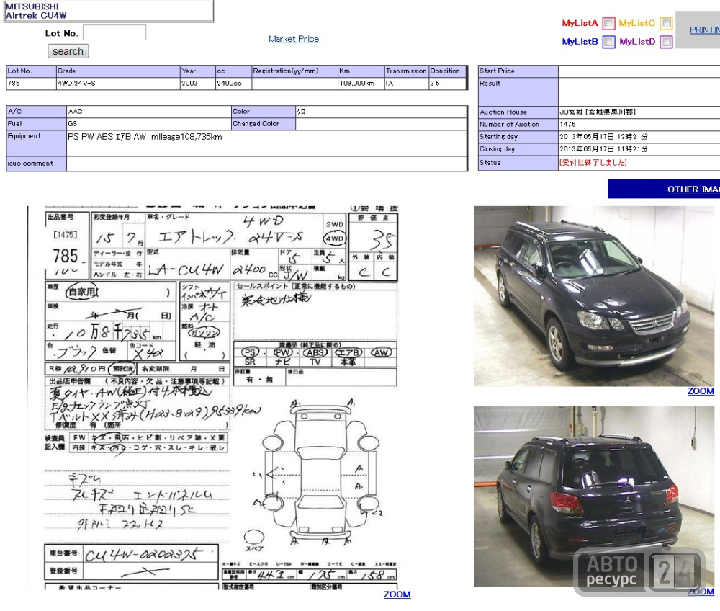
Task: Click the Start Price header cell
Action: pyautogui.click(x=518, y=71)
